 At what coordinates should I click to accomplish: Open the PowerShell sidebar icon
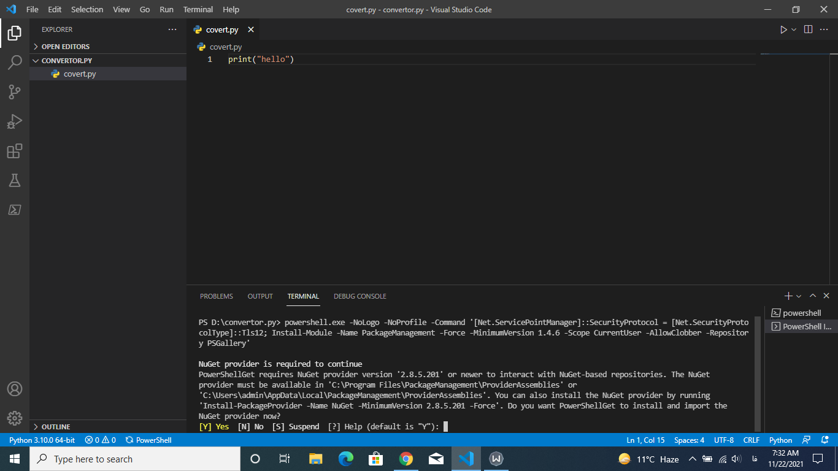[x=15, y=210]
